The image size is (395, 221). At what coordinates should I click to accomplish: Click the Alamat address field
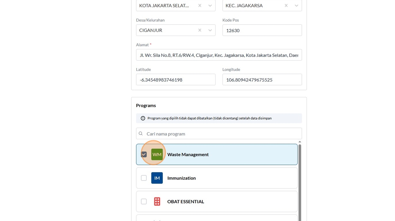click(219, 55)
